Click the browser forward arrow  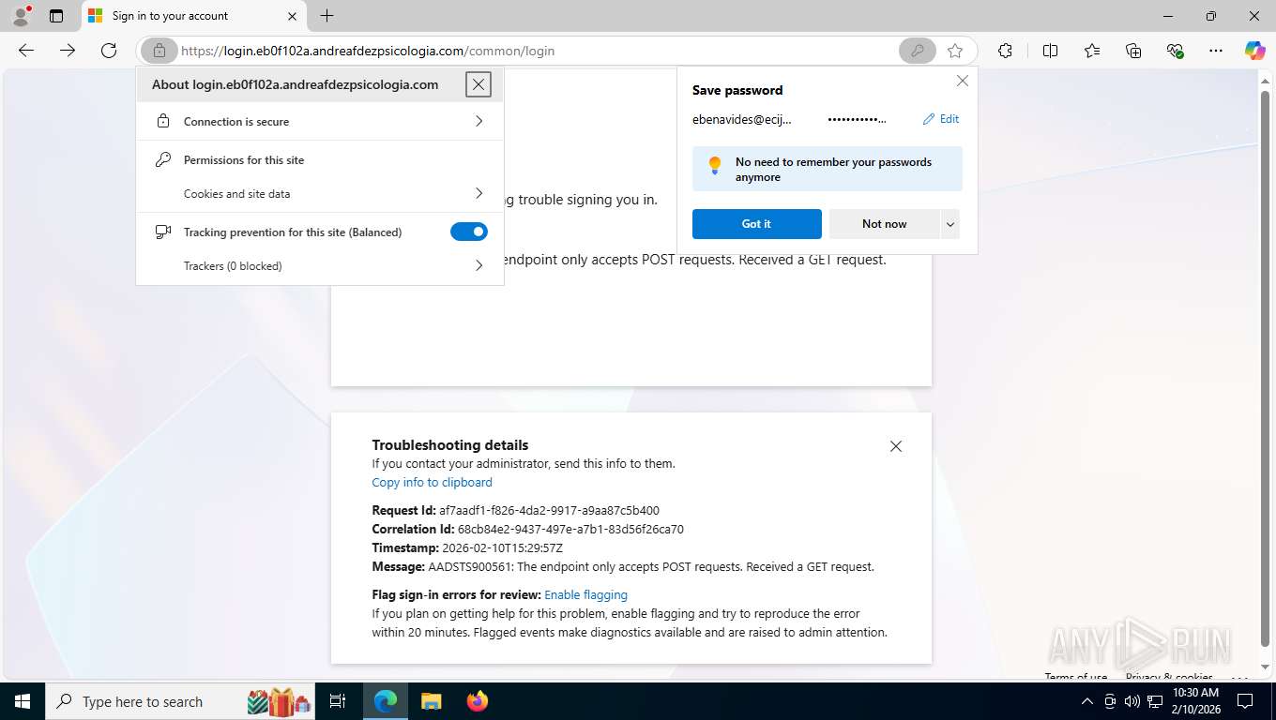(x=68, y=51)
